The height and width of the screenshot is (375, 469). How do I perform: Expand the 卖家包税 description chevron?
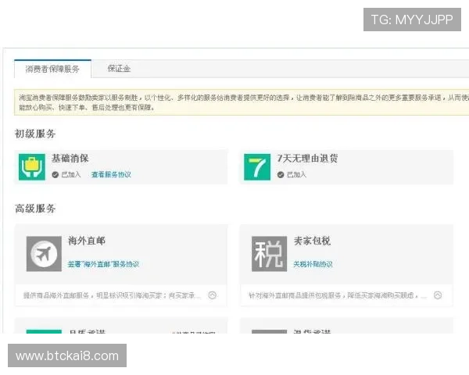(438, 295)
